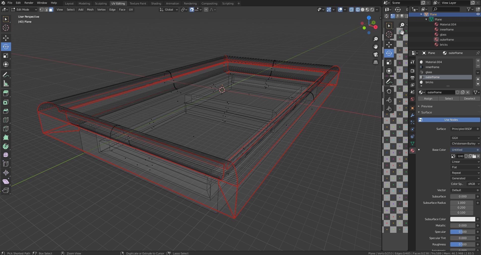
Task: Switch to the Shading workspace tab
Action: 156,4
